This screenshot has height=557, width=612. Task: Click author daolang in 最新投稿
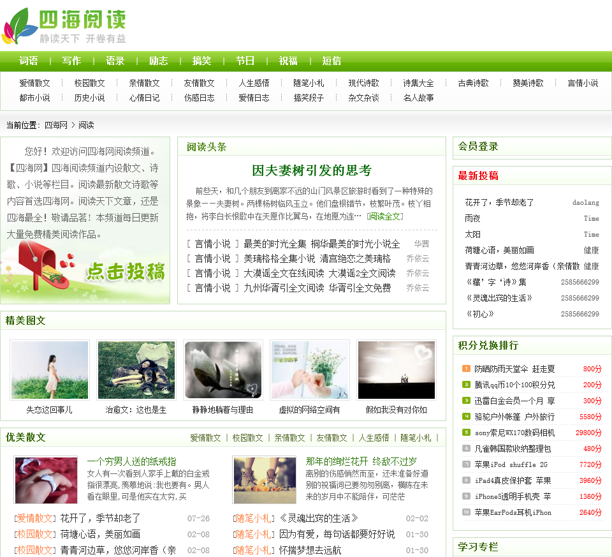click(585, 202)
